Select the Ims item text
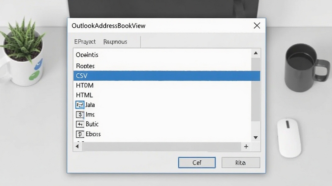 [x=90, y=115]
